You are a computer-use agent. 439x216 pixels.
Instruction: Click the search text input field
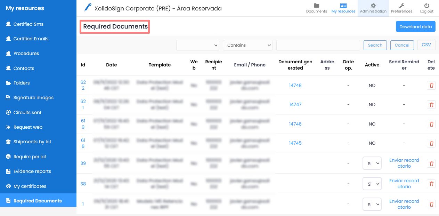pyautogui.click(x=318, y=45)
